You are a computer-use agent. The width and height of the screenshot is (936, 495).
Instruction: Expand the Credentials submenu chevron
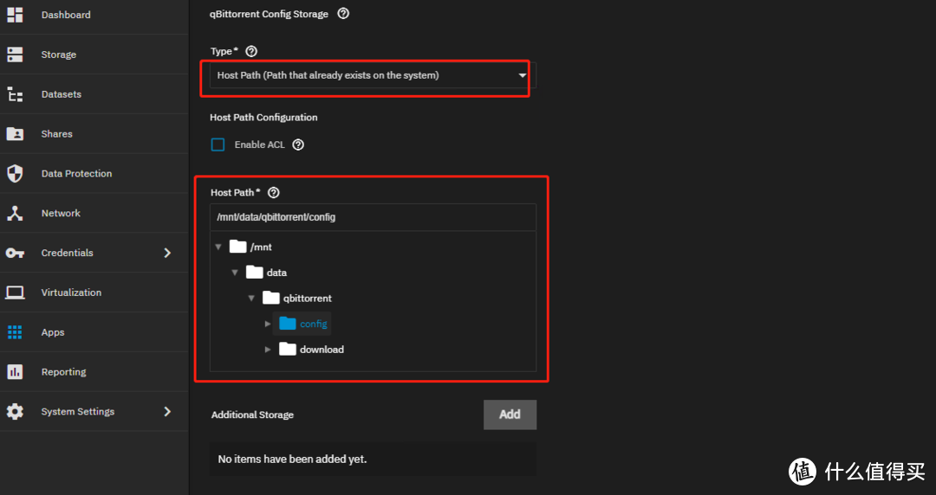pyautogui.click(x=167, y=253)
